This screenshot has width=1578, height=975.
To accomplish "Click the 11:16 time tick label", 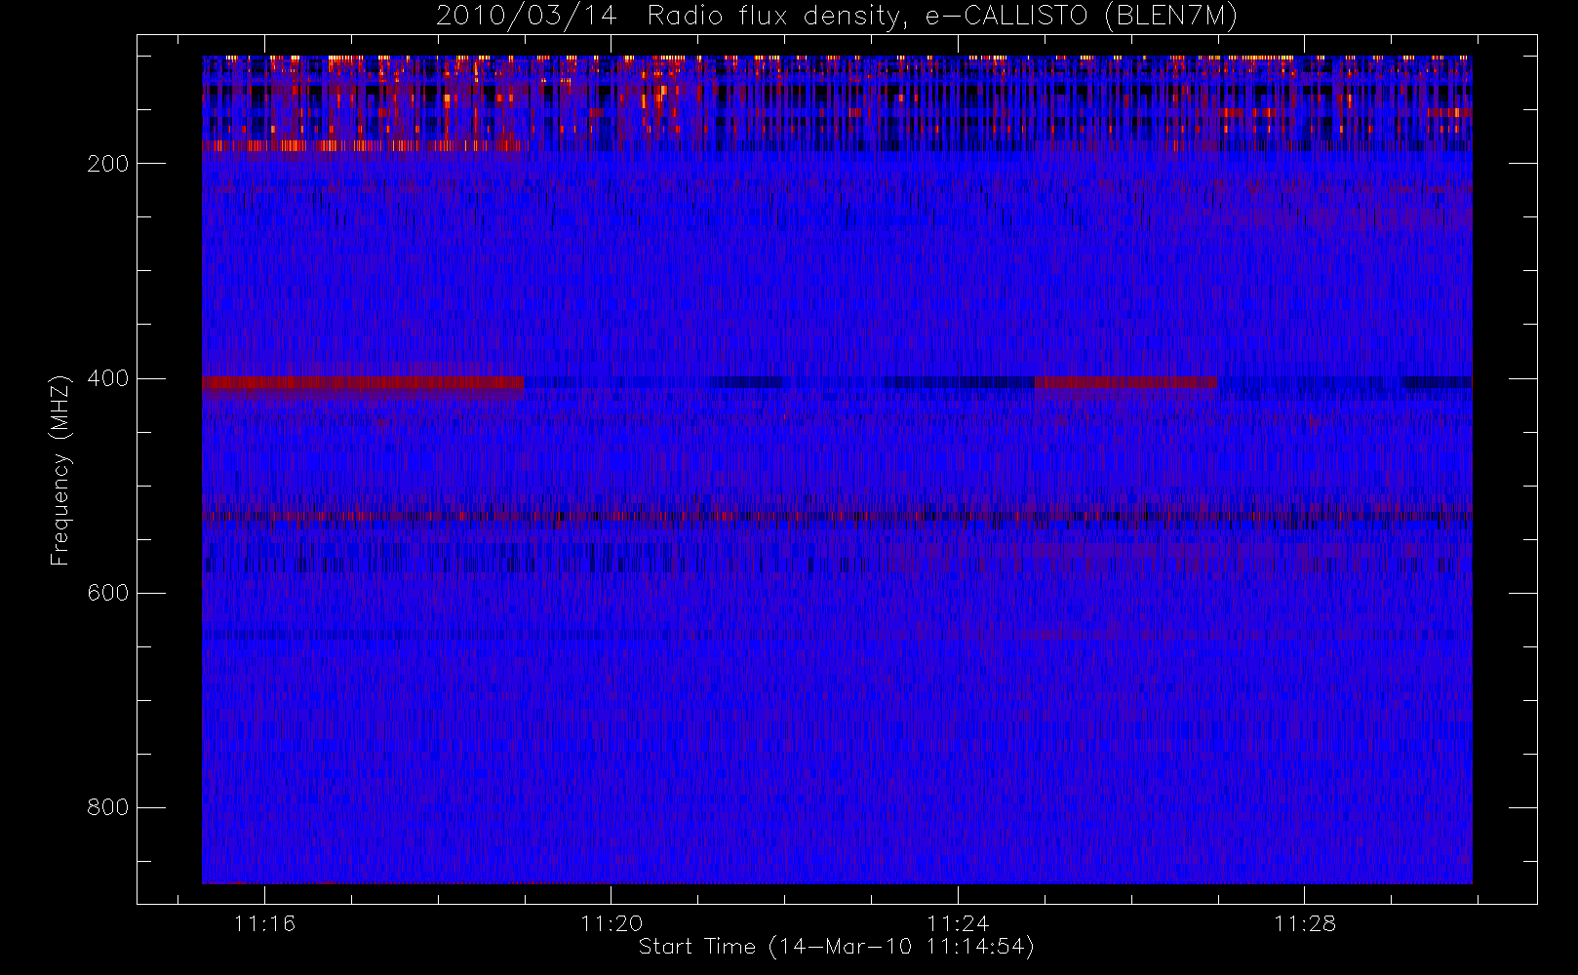I will click(264, 923).
